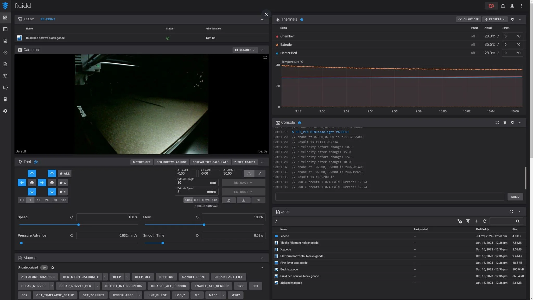Collapse the Macros panel
The height and width of the screenshot is (300, 533).
pos(262,258)
